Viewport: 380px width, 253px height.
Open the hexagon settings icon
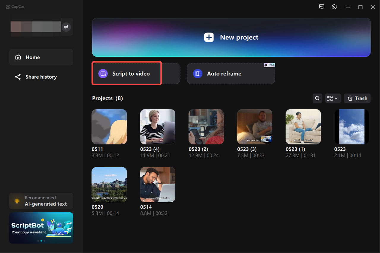click(334, 7)
